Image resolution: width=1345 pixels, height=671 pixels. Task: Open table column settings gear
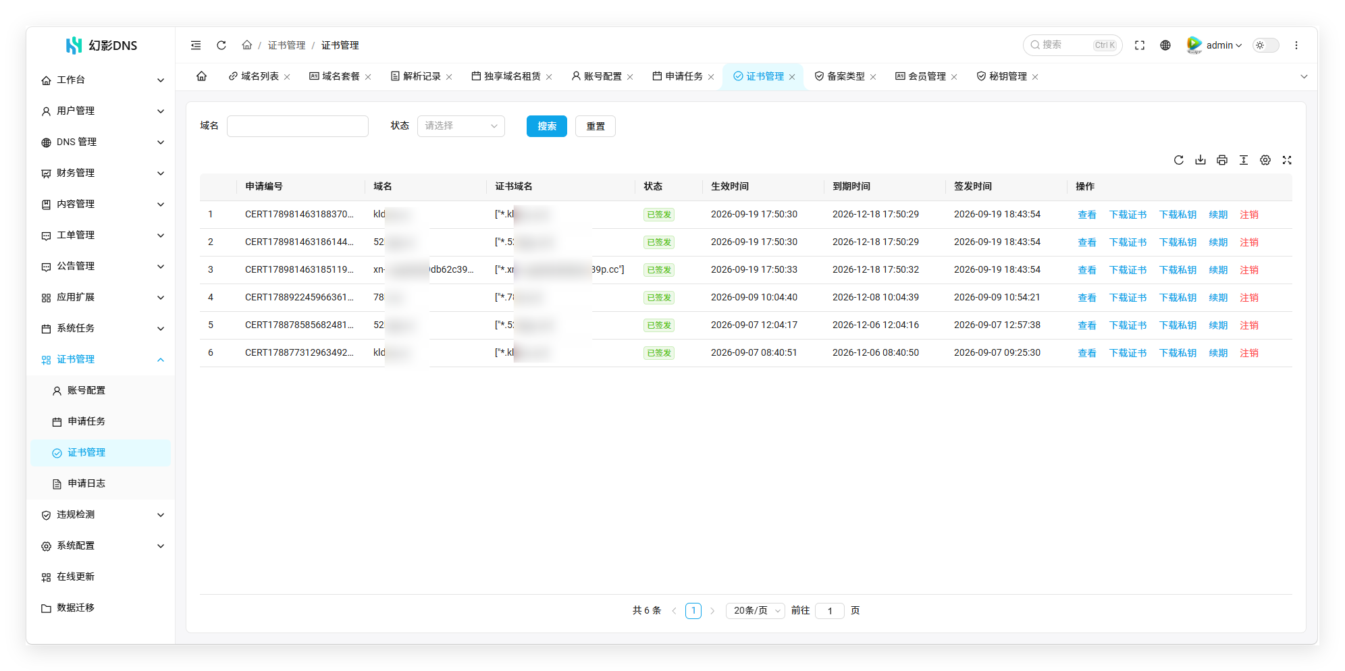(1265, 160)
